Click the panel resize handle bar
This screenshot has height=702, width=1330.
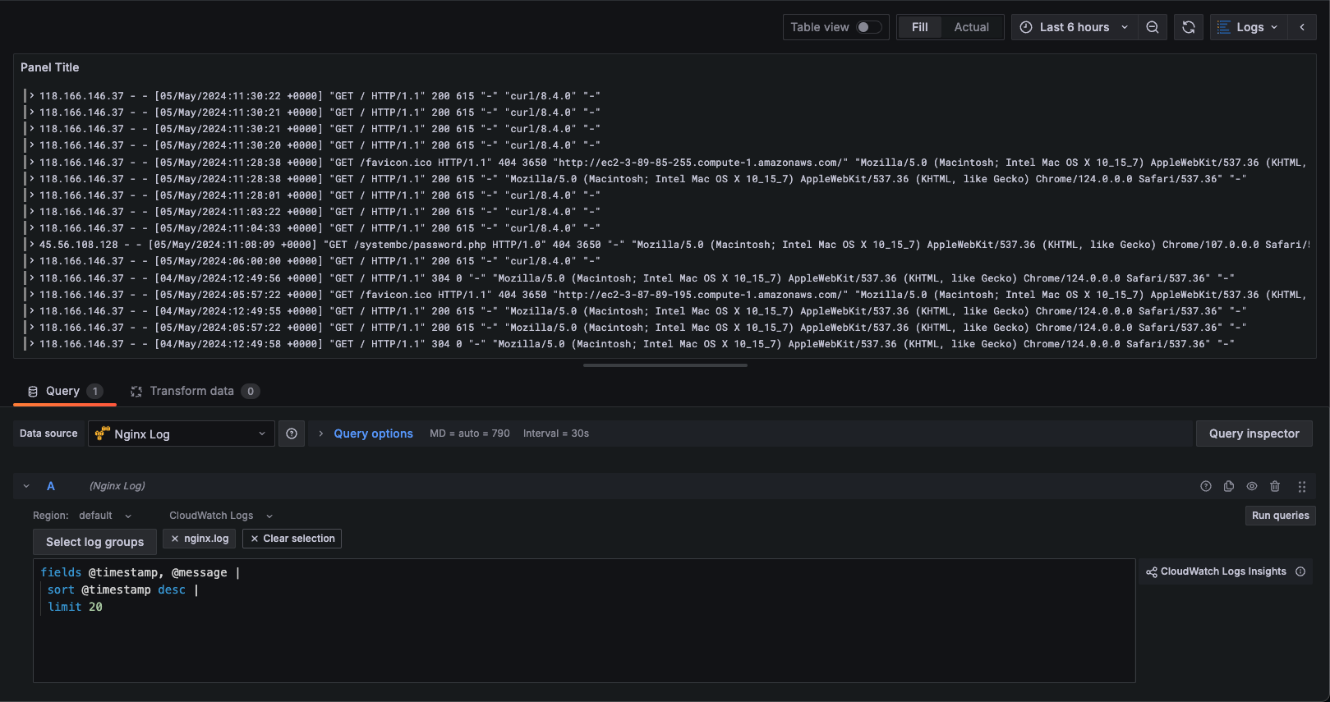(665, 365)
